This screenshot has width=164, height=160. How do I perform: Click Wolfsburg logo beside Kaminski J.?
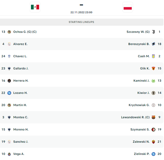pos(153,81)
